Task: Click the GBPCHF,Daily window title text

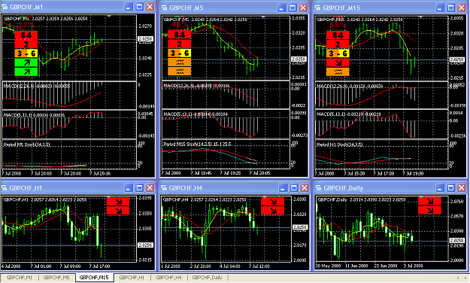Action: (344, 188)
